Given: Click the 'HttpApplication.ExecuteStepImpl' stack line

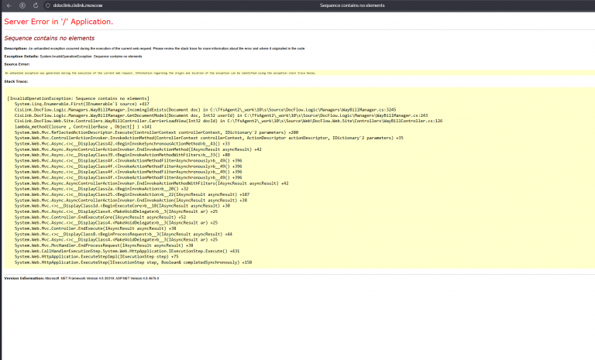Looking at the screenshot, I should point(96,257).
